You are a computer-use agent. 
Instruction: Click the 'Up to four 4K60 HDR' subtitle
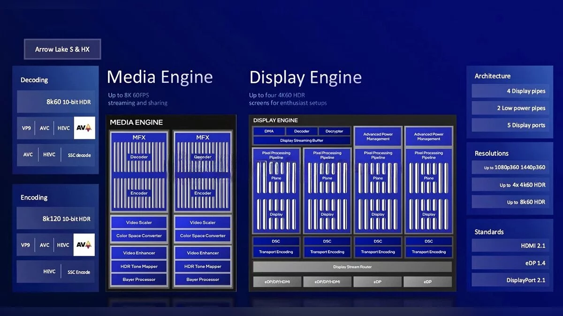(277, 95)
